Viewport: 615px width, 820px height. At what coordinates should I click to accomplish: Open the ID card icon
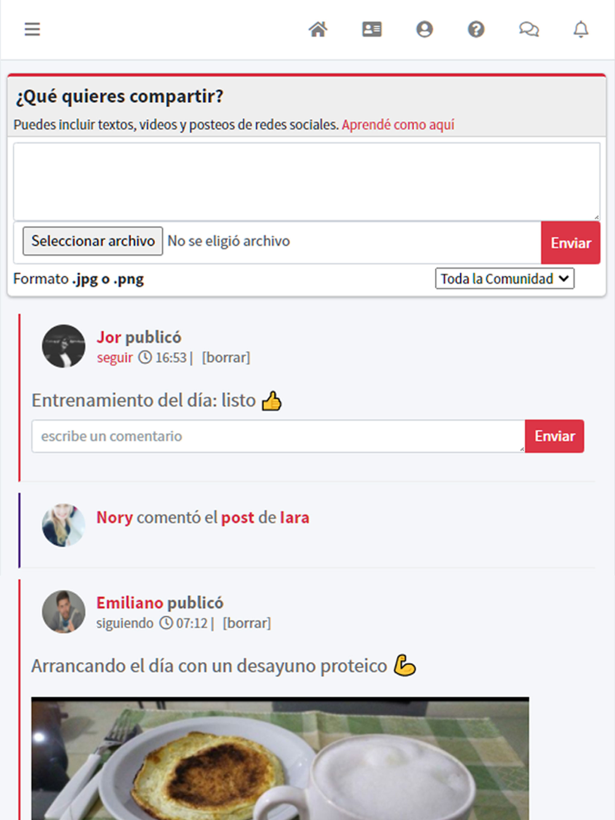coord(372,29)
